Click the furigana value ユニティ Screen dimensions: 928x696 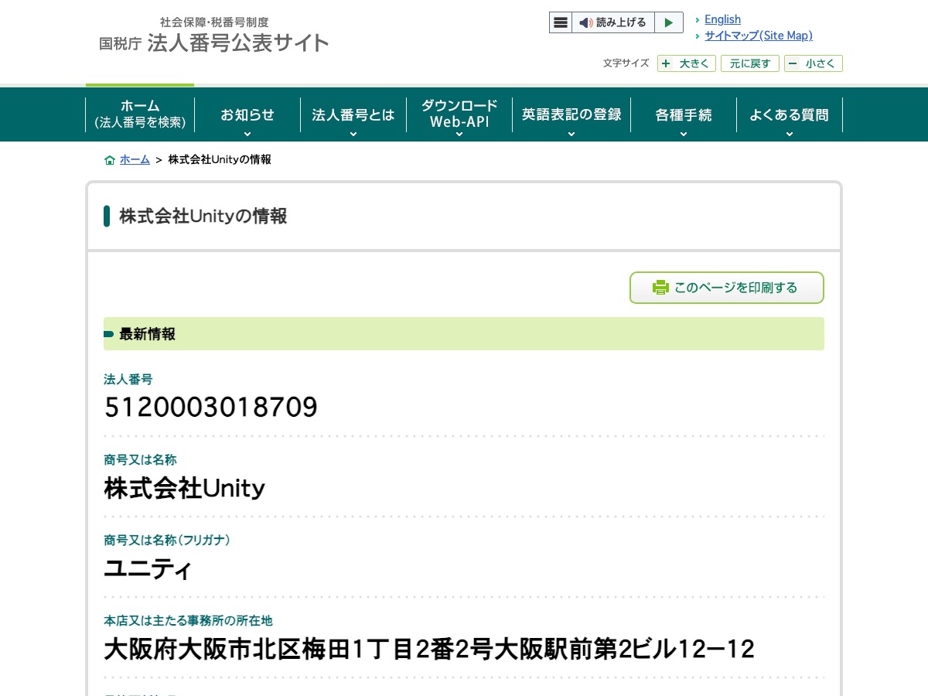pos(148,569)
